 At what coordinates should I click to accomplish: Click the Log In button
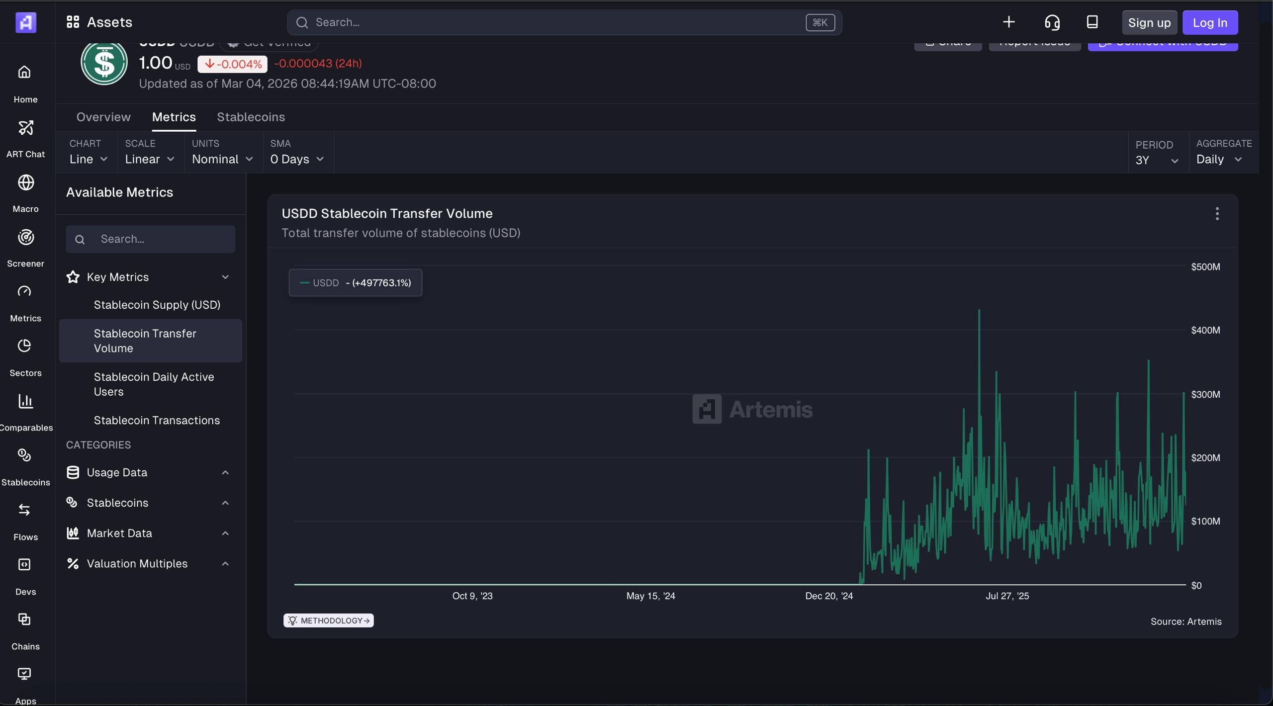click(1209, 23)
